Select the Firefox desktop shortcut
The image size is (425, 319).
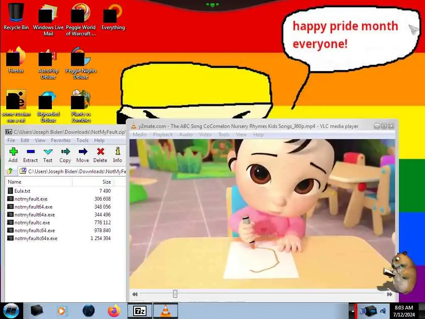[16, 60]
